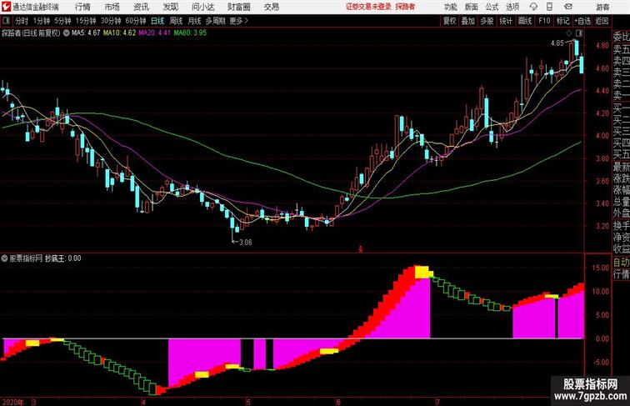The image size is (630, 406).
Task: Click the 返回 back button
Action: tap(602, 21)
